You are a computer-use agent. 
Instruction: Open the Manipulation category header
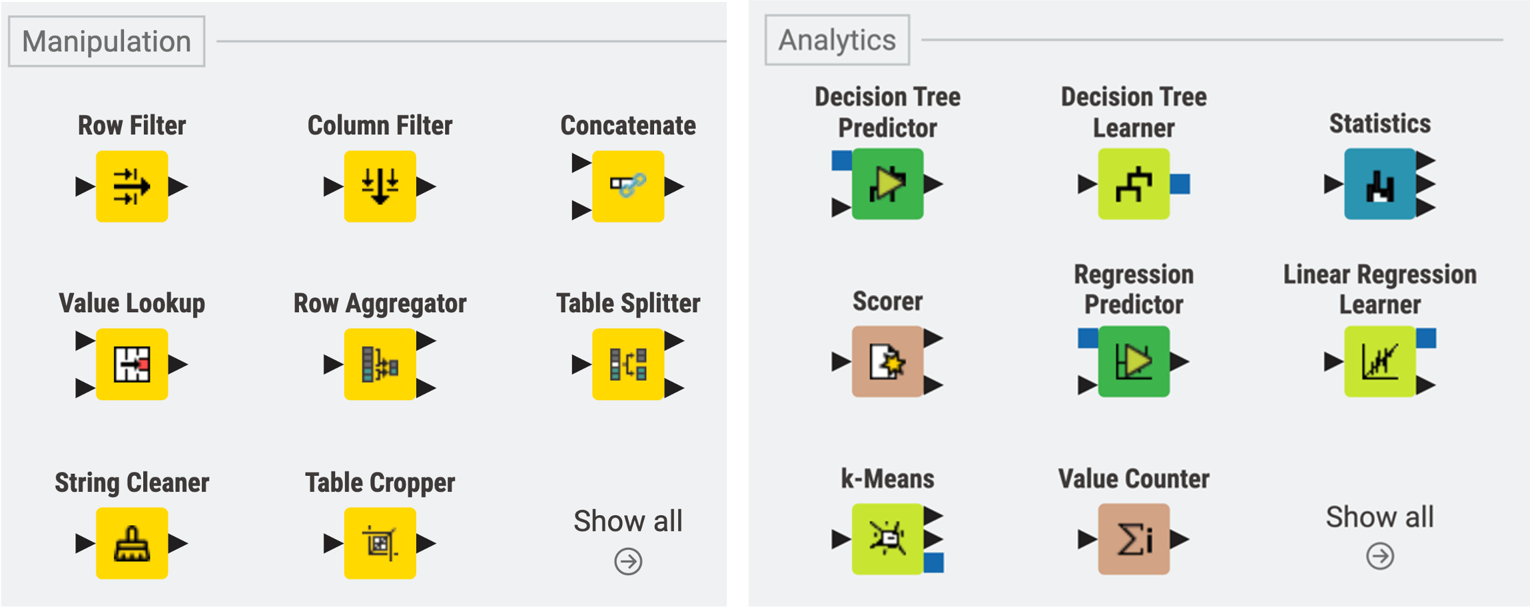(x=107, y=41)
